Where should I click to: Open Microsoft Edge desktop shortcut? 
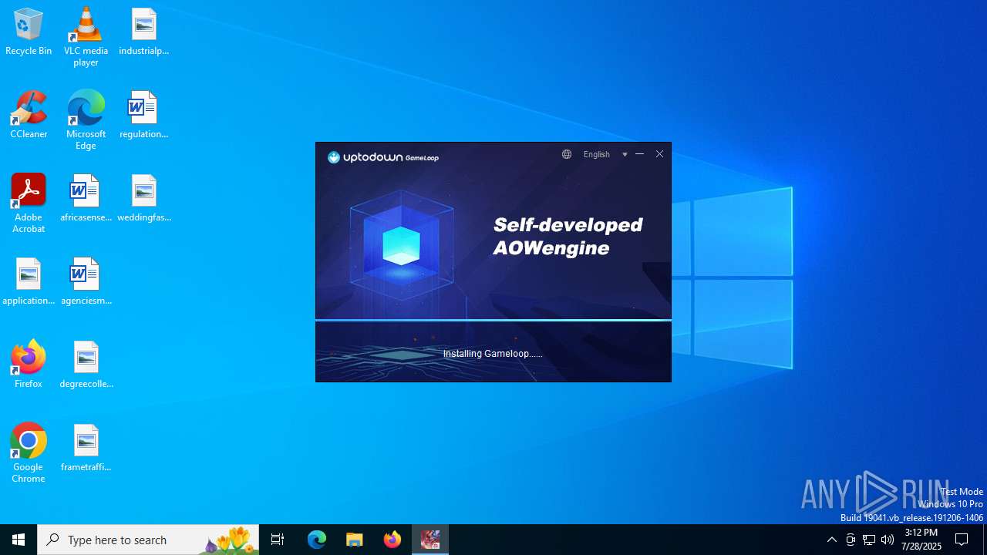[86, 120]
